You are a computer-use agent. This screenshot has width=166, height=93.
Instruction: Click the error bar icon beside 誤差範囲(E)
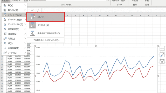coord(5,29)
